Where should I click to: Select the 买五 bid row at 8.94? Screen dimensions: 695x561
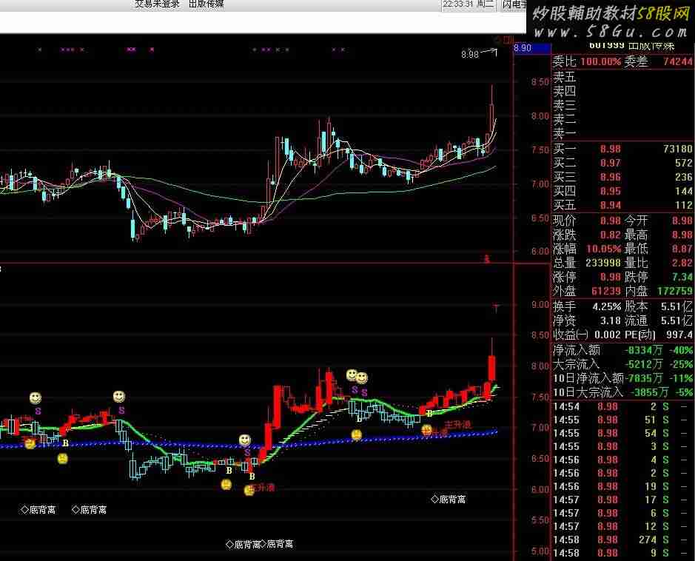[x=622, y=205]
